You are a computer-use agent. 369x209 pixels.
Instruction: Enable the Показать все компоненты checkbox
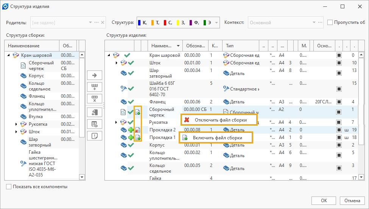pos(9,187)
